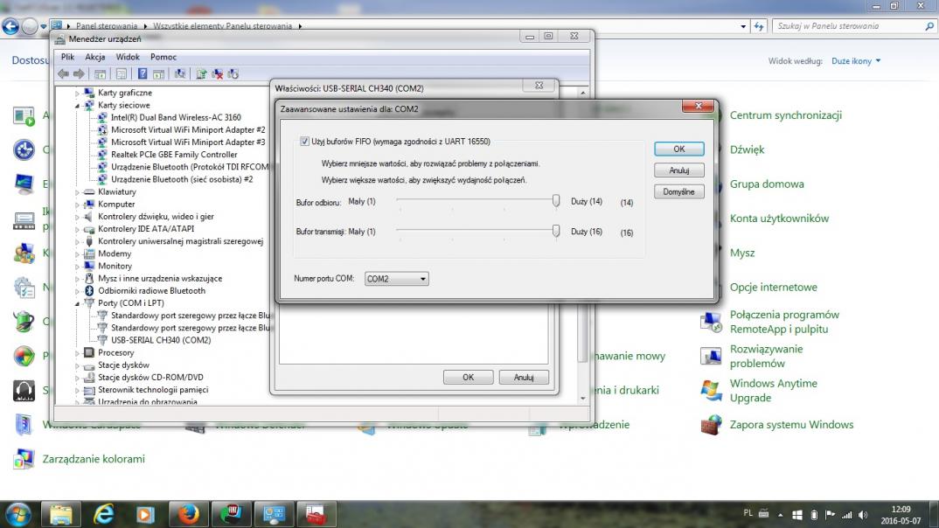
Task: Click the Szukaj w Panelu sterowania search field
Action: click(852, 26)
